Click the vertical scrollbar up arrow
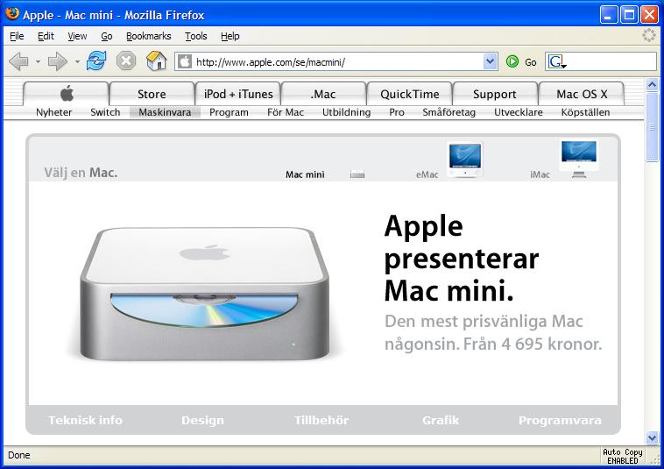 (652, 85)
